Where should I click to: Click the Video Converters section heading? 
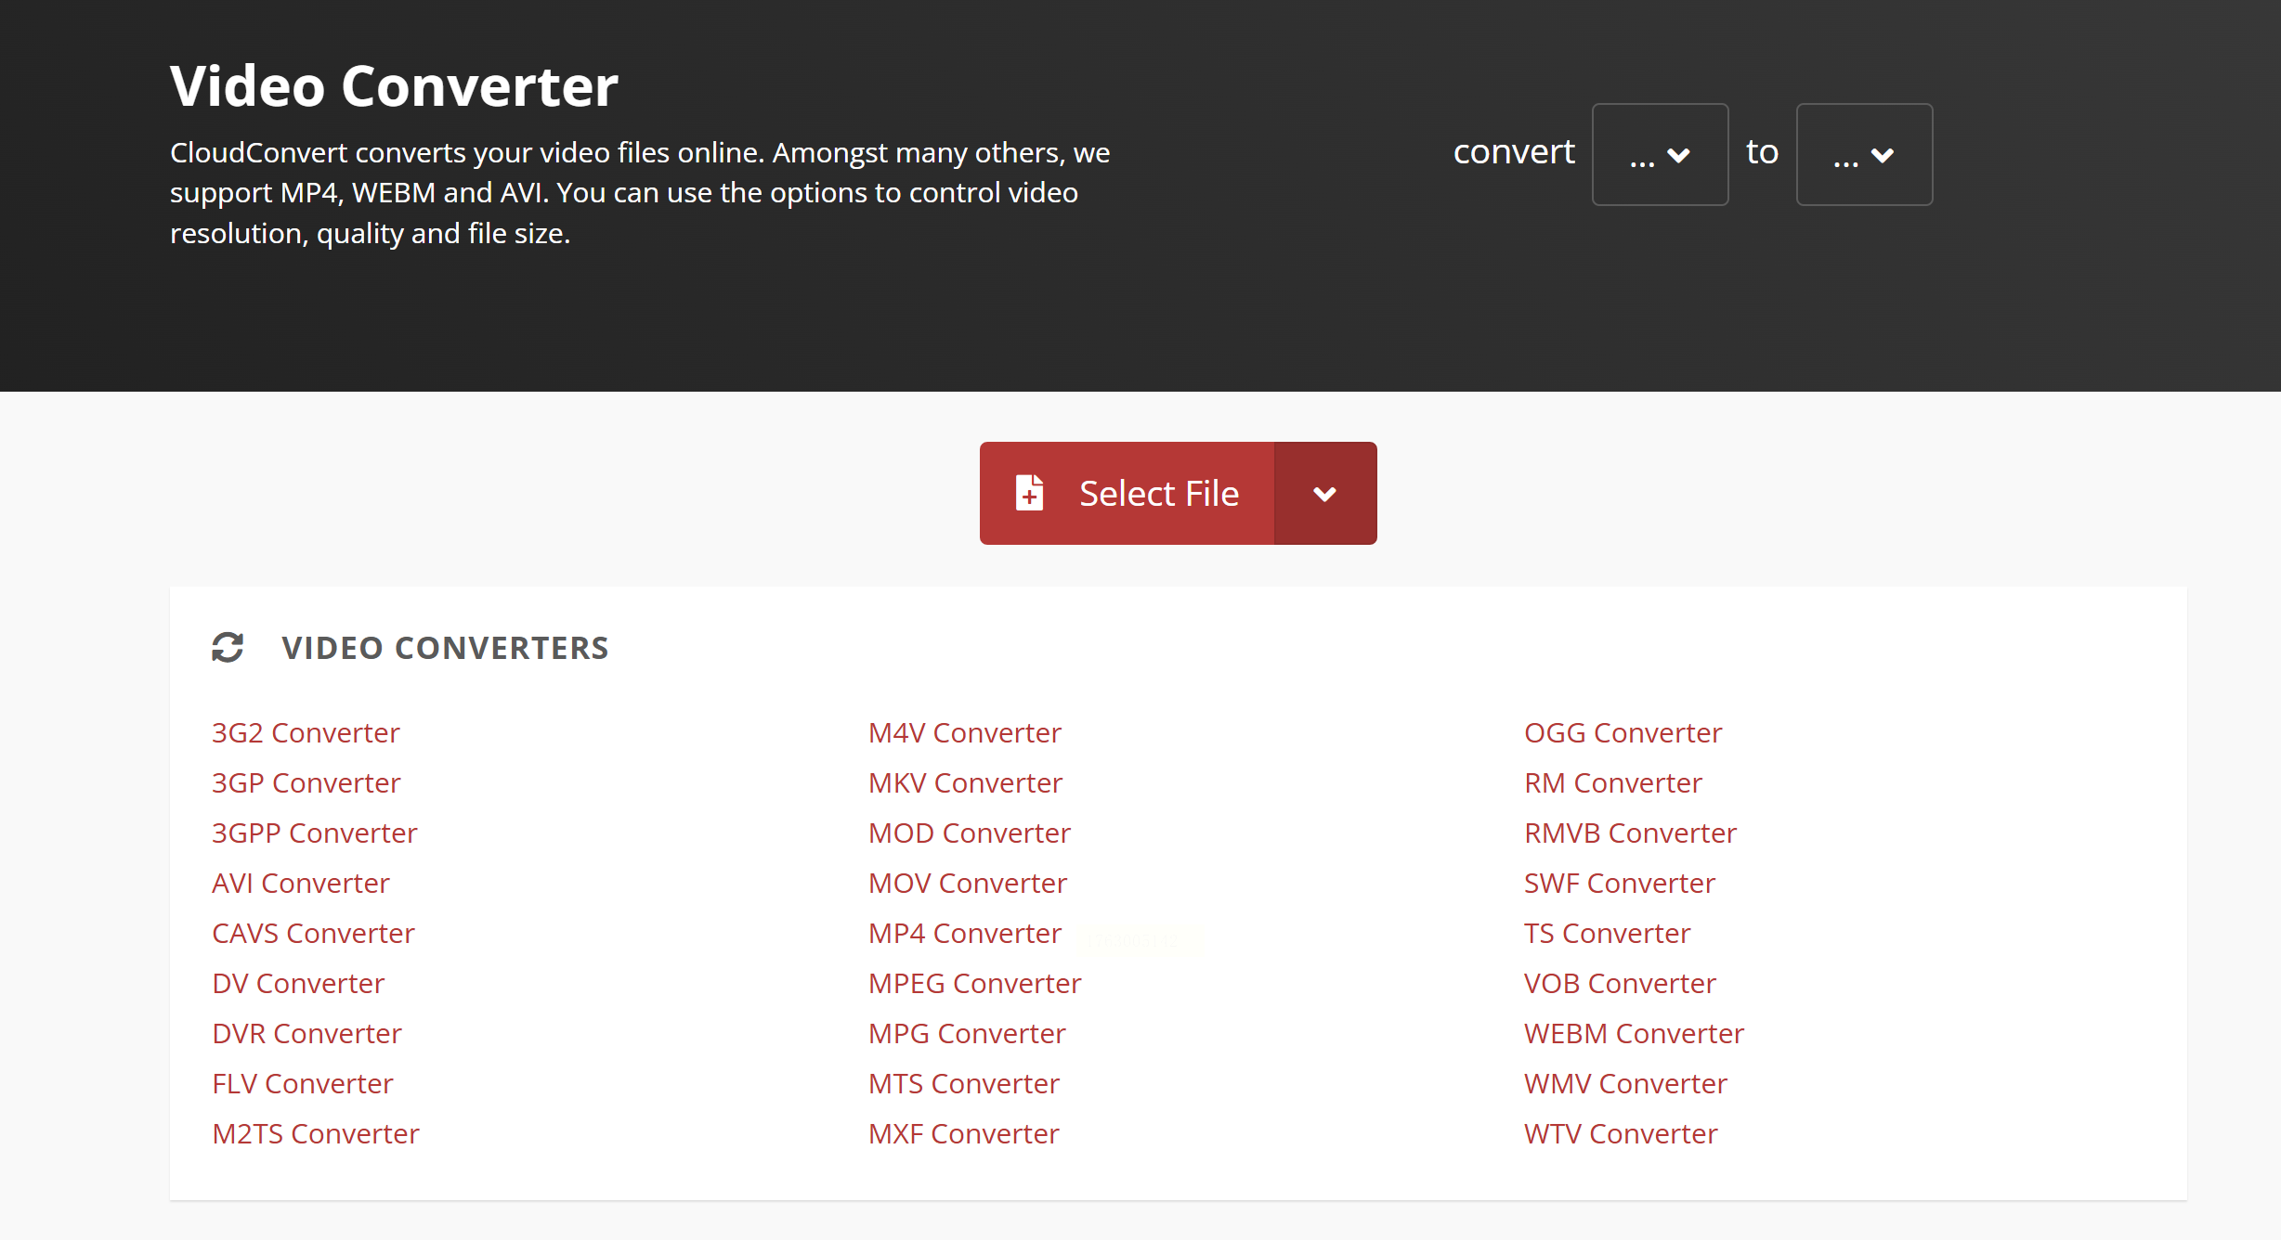pyautogui.click(x=445, y=647)
